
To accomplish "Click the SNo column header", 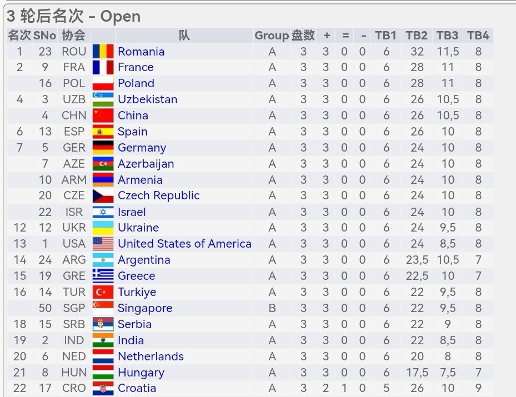I will pos(45,35).
